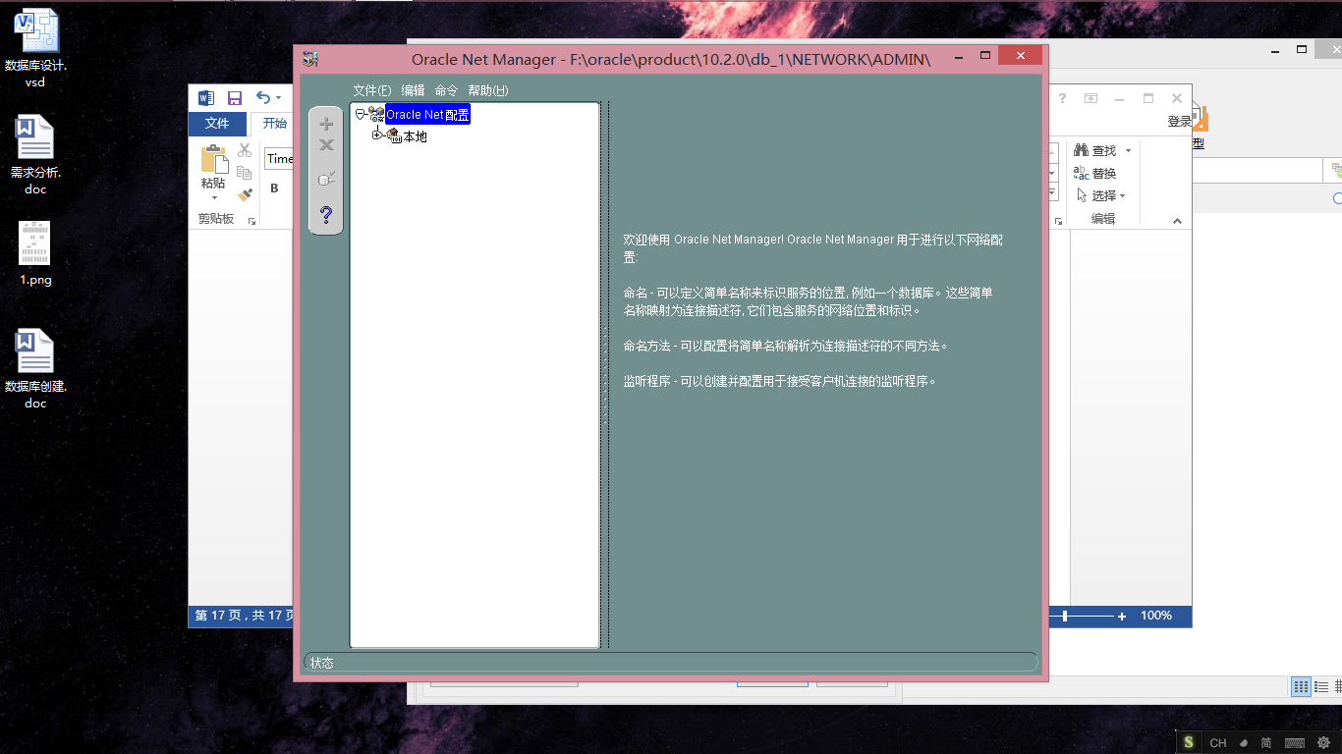Click 查找 find button in Word
The height and width of the screenshot is (754, 1342).
1096,150
